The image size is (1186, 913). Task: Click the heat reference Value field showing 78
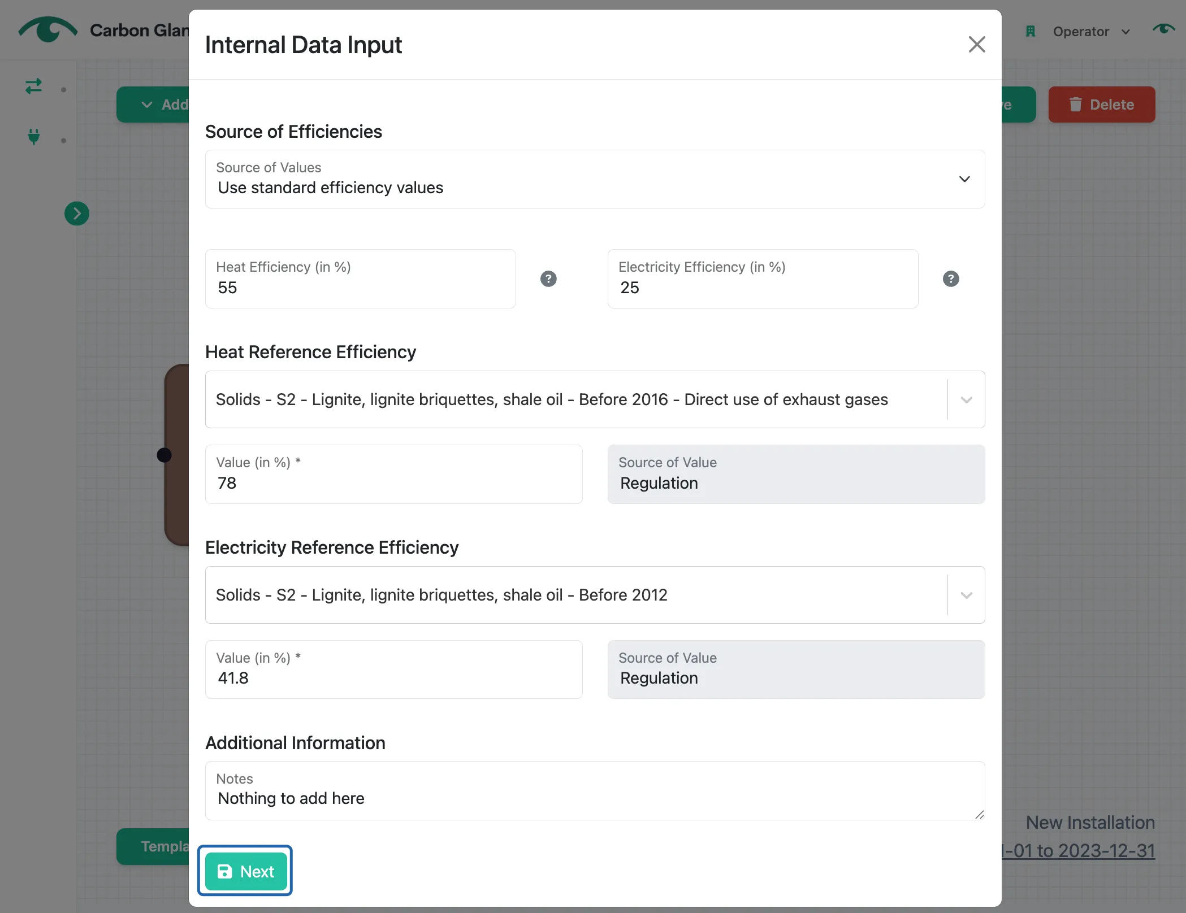point(393,474)
